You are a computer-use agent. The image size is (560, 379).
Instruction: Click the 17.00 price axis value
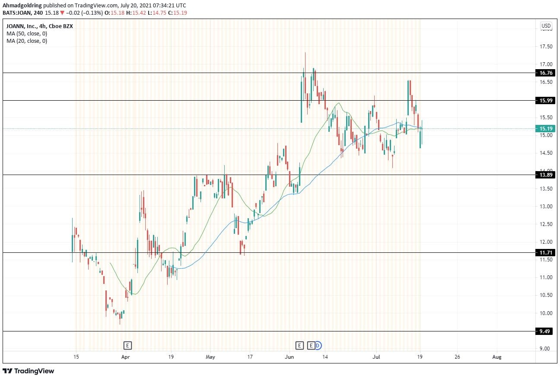(x=546, y=64)
